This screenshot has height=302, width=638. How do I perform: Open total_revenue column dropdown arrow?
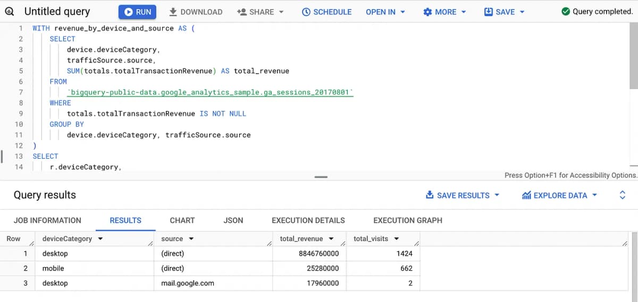[x=331, y=239]
